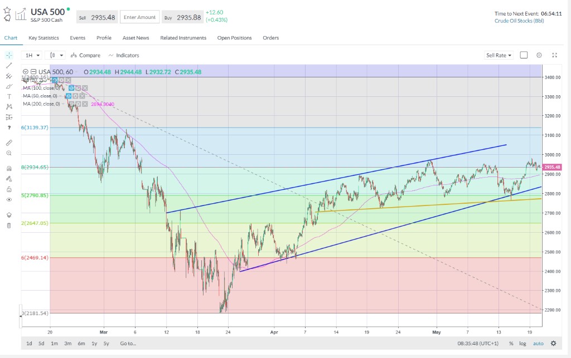Viewport: 571px width, 358px height.
Task: Open the Asset News tab
Action: pos(136,38)
